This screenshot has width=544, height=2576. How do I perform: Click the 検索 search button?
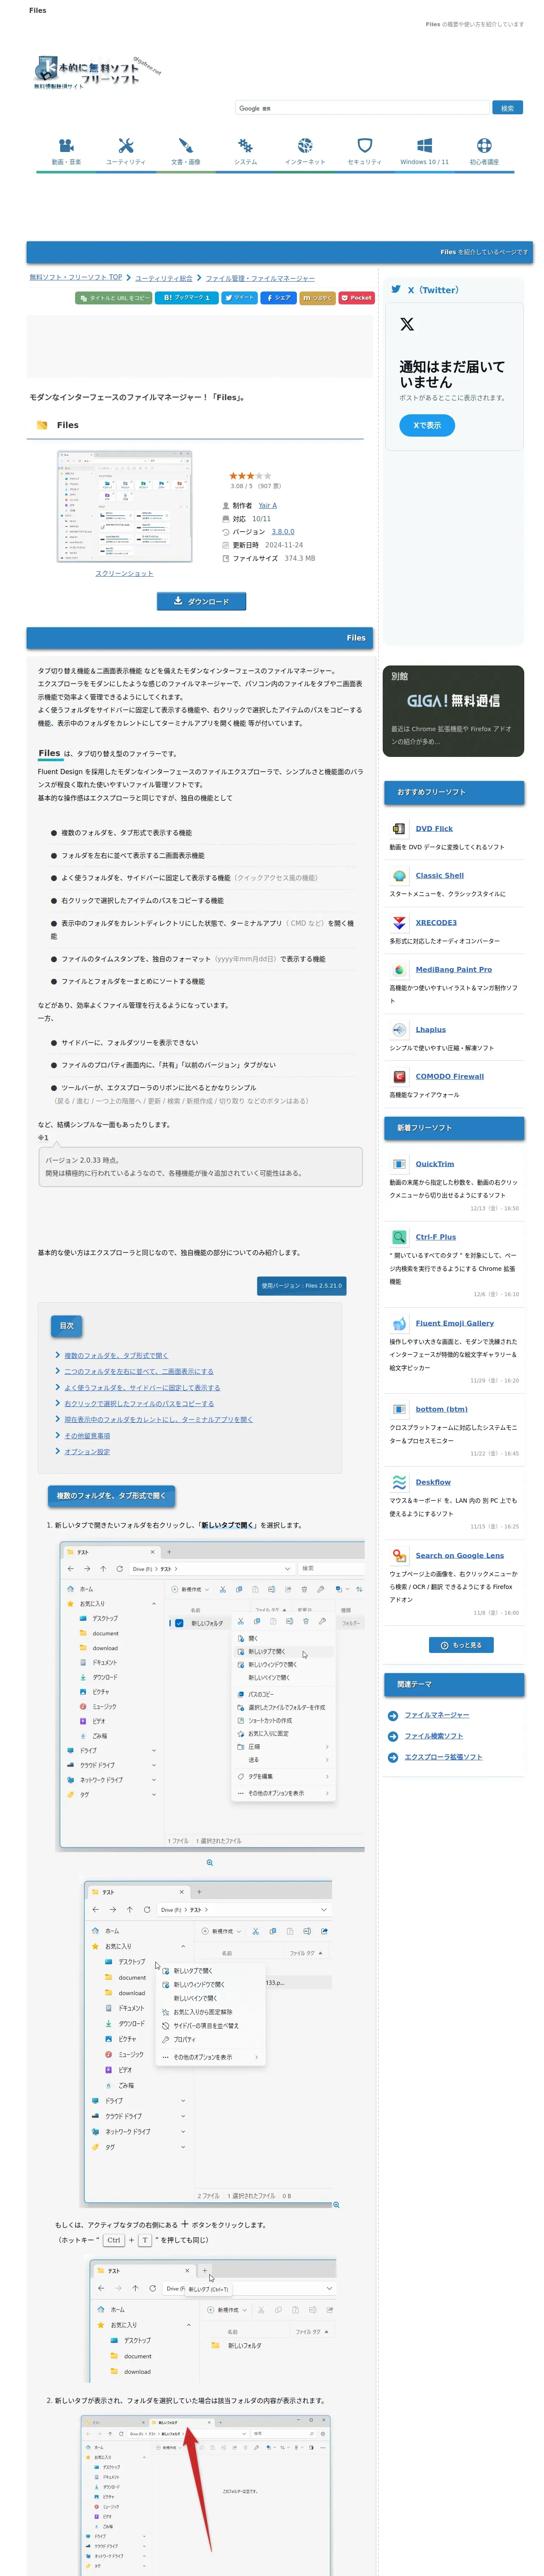(x=507, y=108)
